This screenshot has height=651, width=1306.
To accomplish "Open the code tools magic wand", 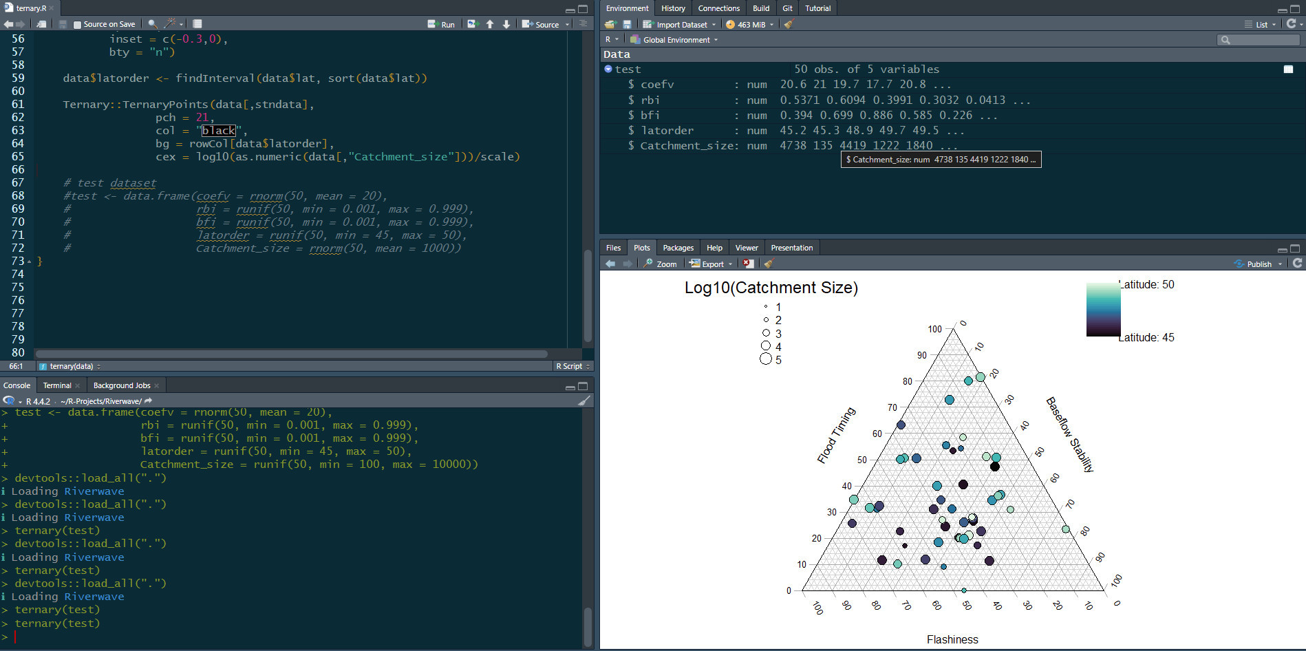I will point(169,24).
